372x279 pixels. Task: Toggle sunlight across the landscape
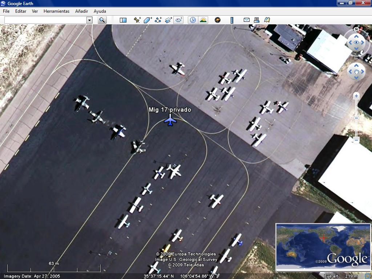pos(203,20)
